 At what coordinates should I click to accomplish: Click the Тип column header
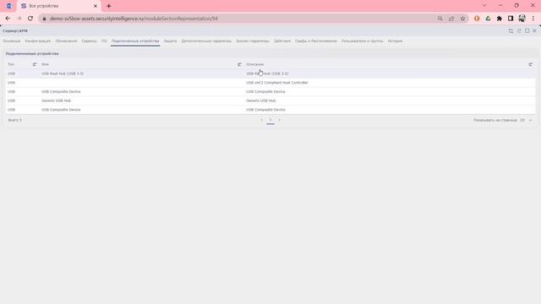coord(11,64)
